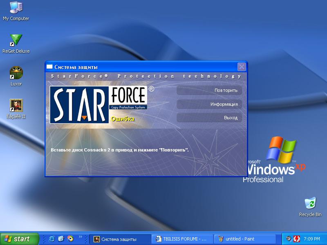Expand the Quick Launch overflow chevron
Viewport: 327px width, 245px height.
(x=80, y=237)
